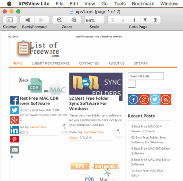Open the Edit menu
The width and height of the screenshot is (183, 181).
pyautogui.click(x=74, y=4)
